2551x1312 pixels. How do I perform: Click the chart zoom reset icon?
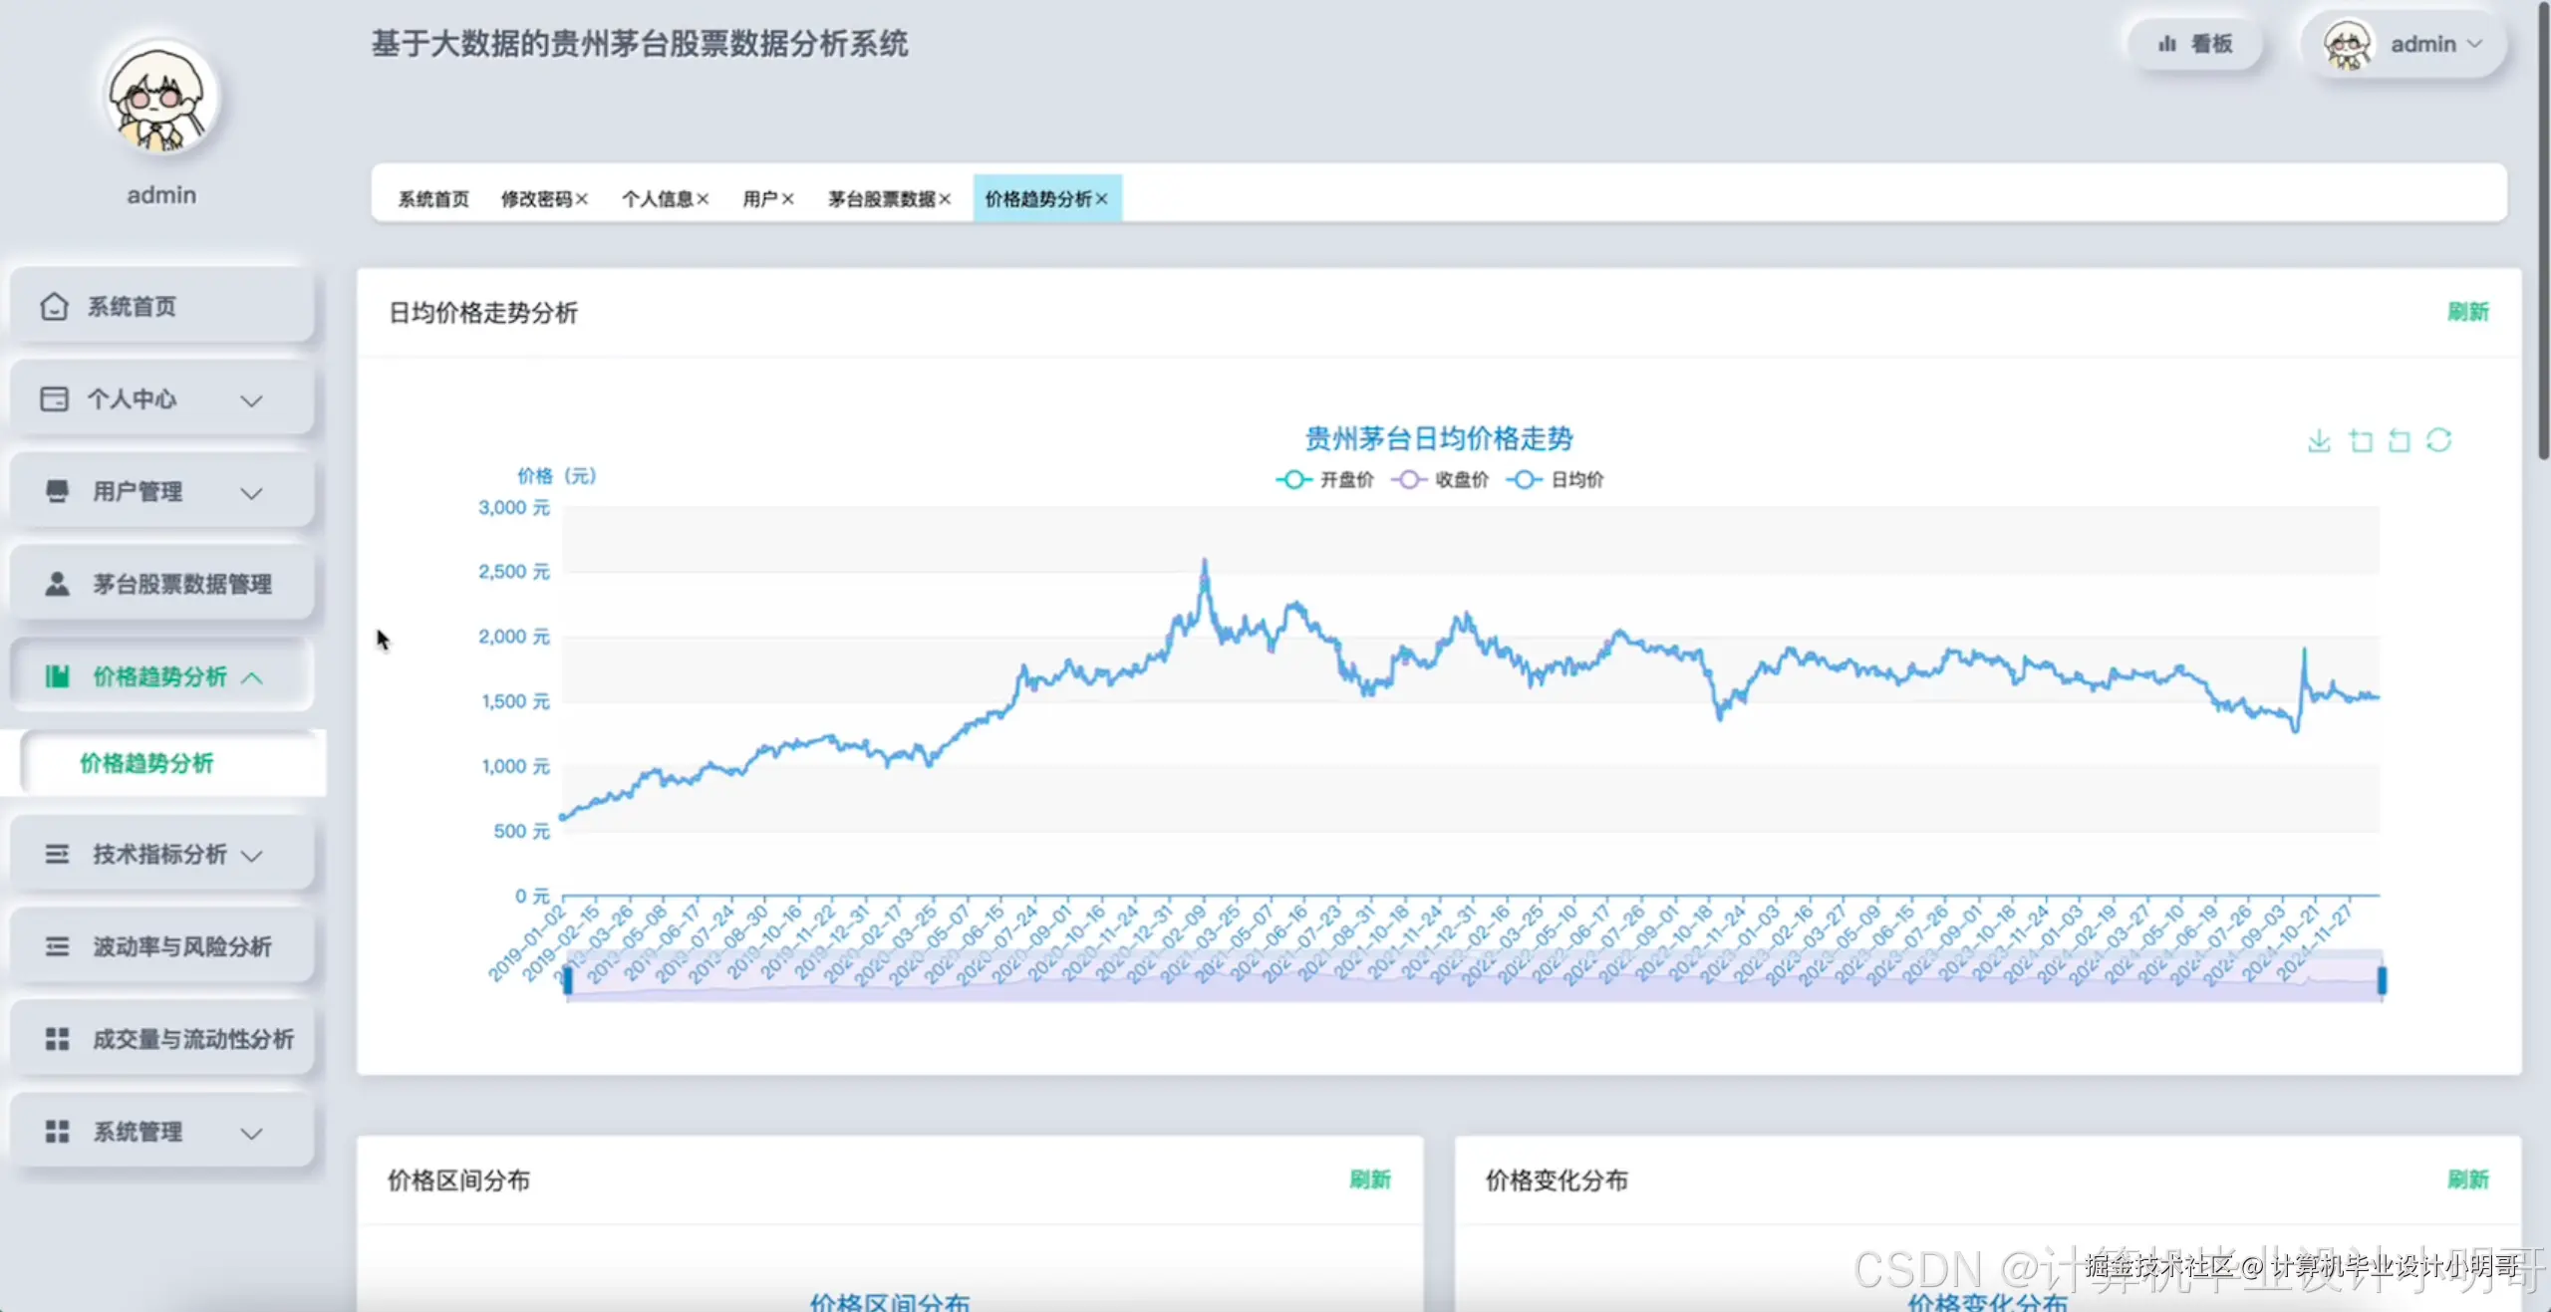2400,440
